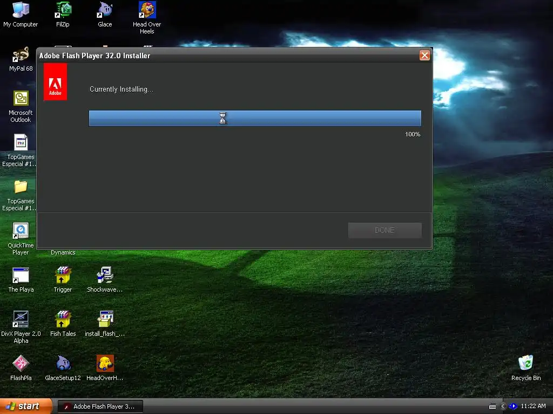The width and height of the screenshot is (553, 414).
Task: Open My Computer desktop icon
Action: (21, 15)
